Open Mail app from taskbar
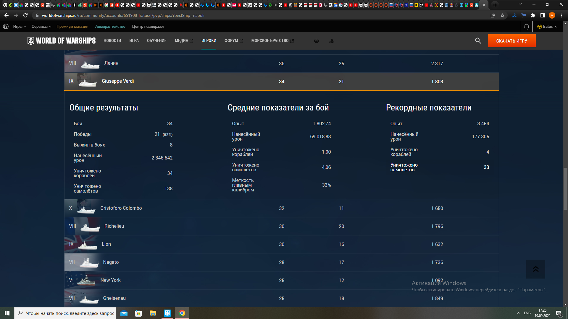This screenshot has width=568, height=319. pos(124,313)
